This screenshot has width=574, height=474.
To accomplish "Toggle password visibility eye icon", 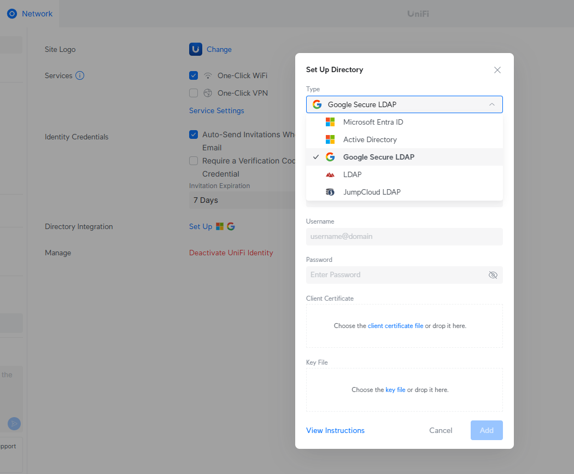I will [493, 275].
